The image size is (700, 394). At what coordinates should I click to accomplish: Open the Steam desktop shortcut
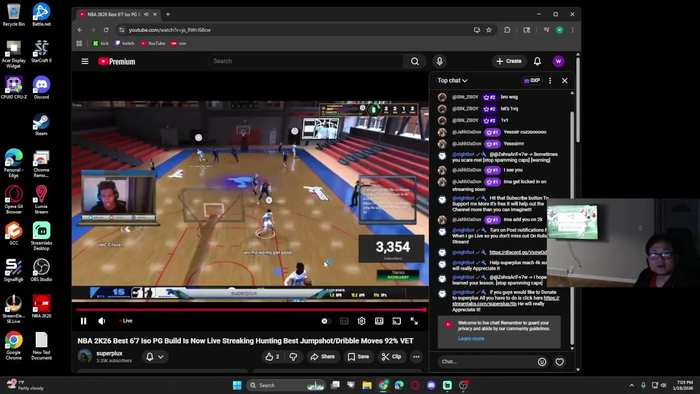tap(41, 124)
